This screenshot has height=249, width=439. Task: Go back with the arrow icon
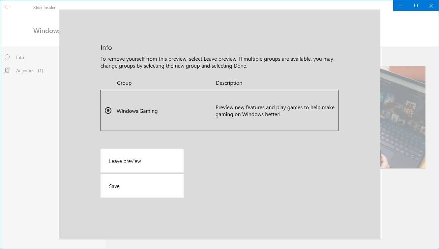[7, 7]
